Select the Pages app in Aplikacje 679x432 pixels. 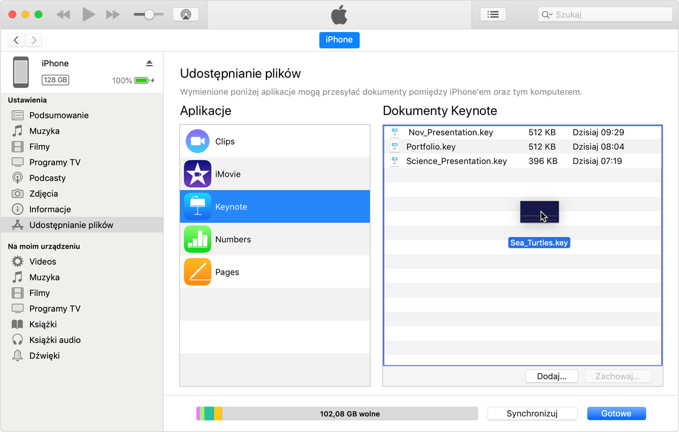(x=275, y=272)
